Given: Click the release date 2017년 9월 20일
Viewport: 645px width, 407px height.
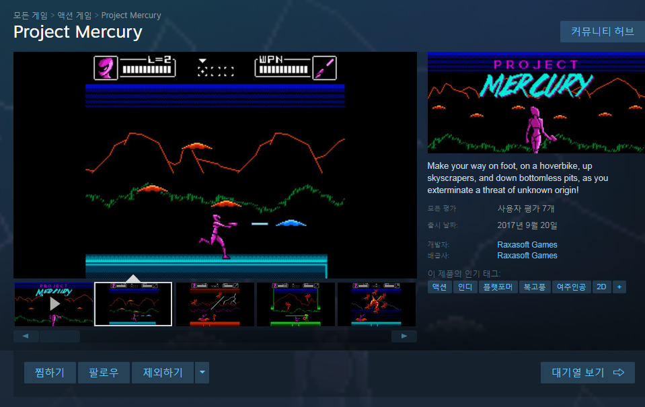Looking at the screenshot, I should (527, 225).
